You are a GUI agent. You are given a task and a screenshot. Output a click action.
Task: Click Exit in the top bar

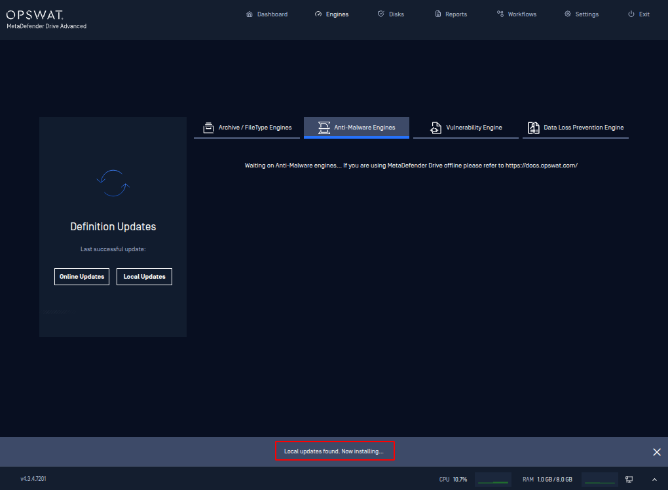pyautogui.click(x=639, y=14)
